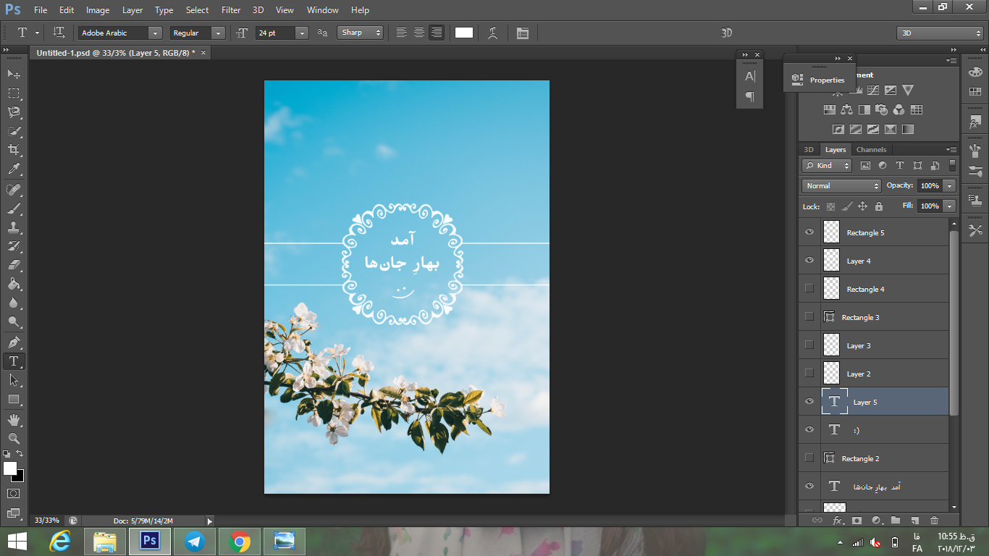Select the Paint Bucket tool
The image size is (989, 556).
[14, 284]
